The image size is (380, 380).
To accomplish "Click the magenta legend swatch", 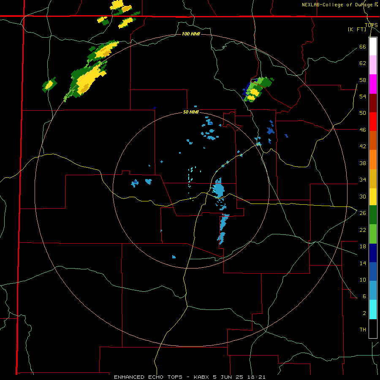I will [373, 84].
